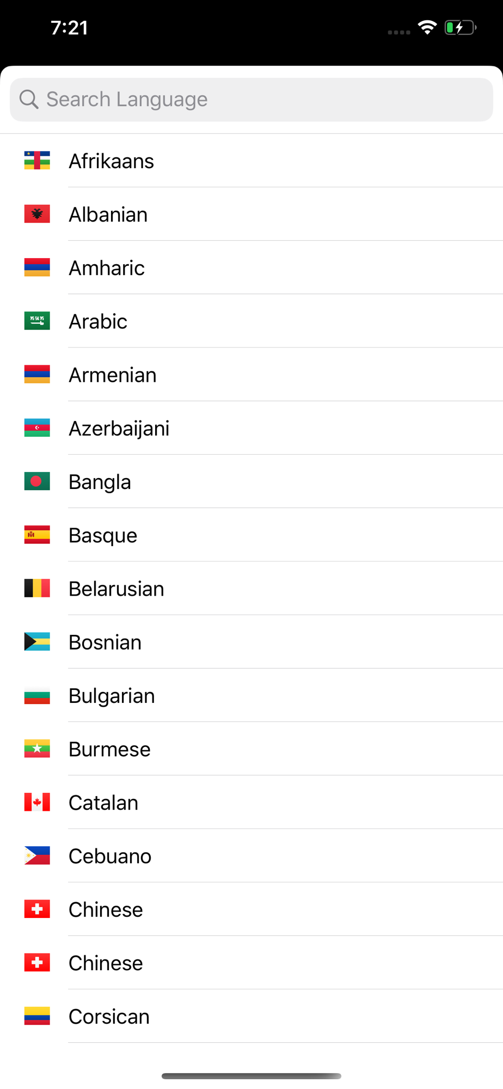Image resolution: width=503 pixels, height=1089 pixels.
Task: Click the Wi-Fi status icon
Action: click(x=427, y=27)
